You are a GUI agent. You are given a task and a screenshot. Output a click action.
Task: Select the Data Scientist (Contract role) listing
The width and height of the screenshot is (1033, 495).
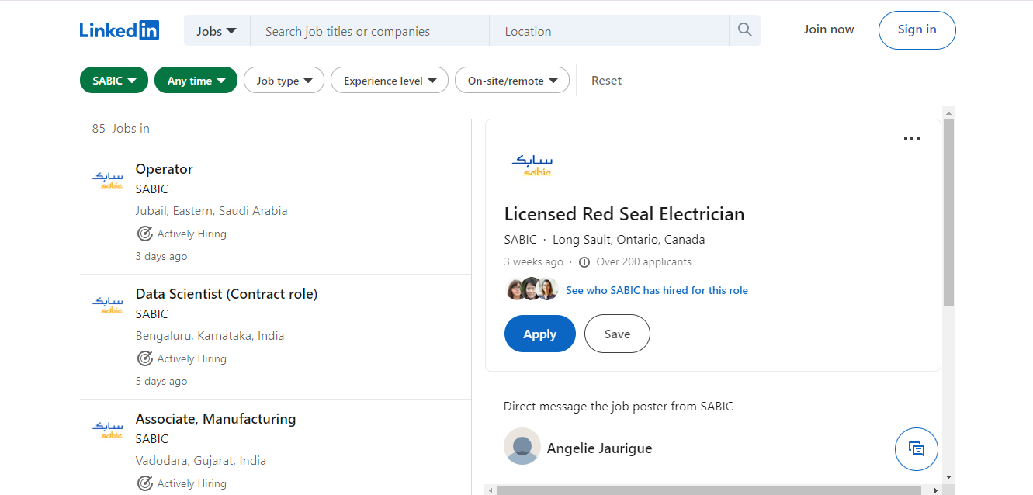(x=226, y=294)
